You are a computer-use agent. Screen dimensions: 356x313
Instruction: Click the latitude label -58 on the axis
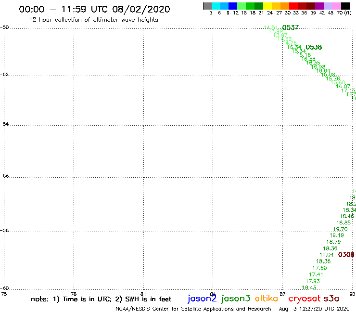(4, 230)
